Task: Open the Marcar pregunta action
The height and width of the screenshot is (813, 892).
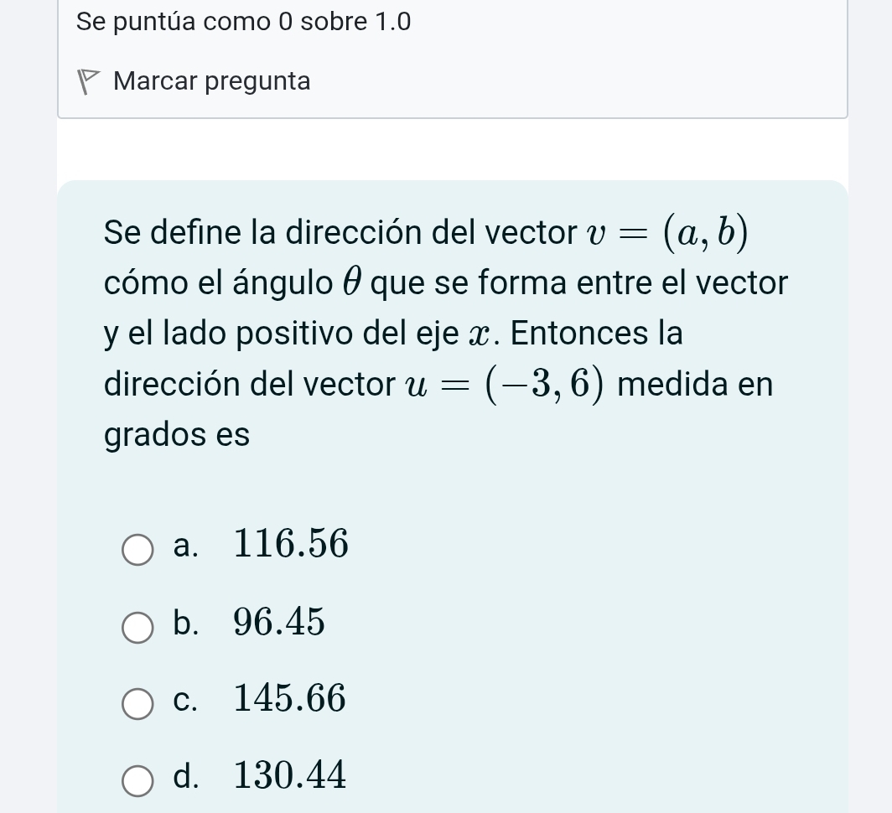Action: coord(211,80)
